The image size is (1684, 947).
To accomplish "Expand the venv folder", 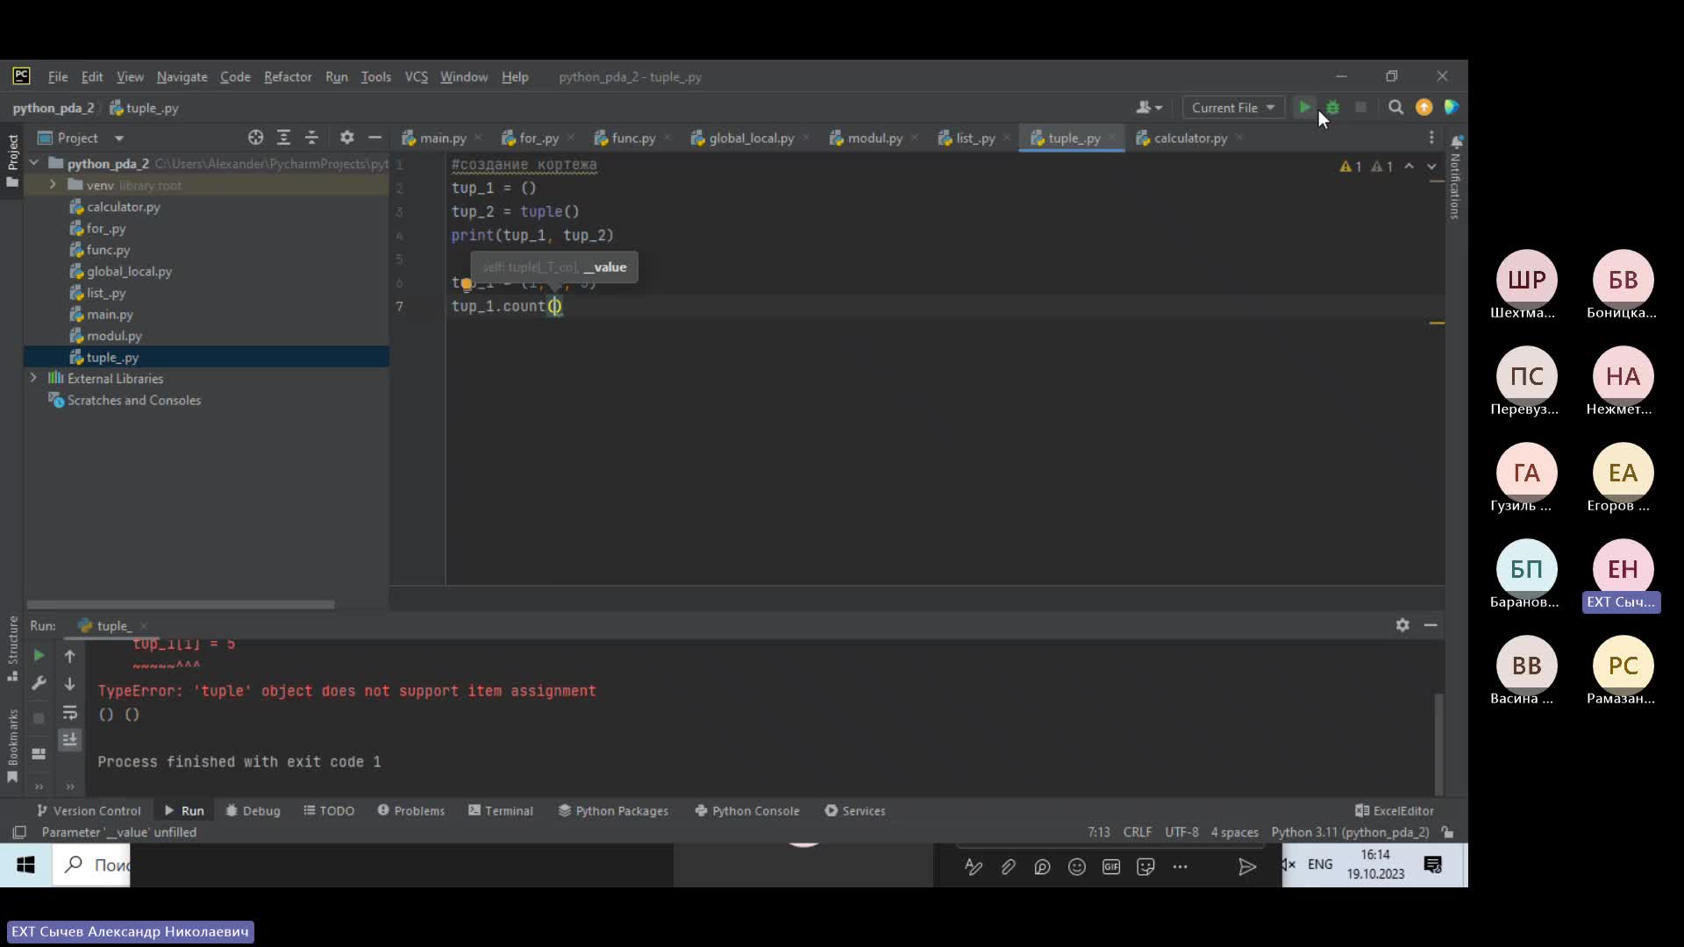I will tap(53, 185).
